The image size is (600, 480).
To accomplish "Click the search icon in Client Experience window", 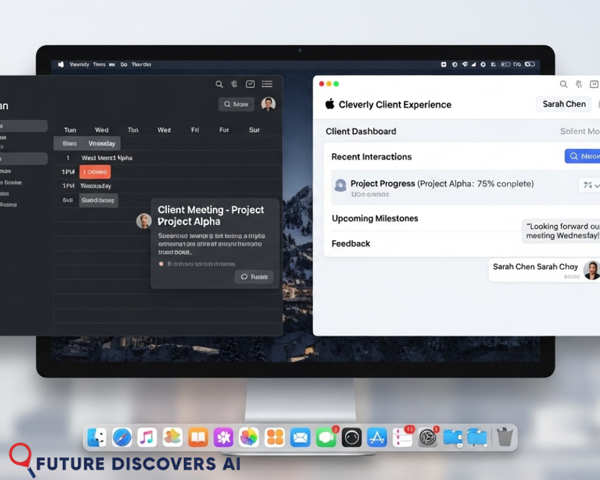I will coord(563,85).
